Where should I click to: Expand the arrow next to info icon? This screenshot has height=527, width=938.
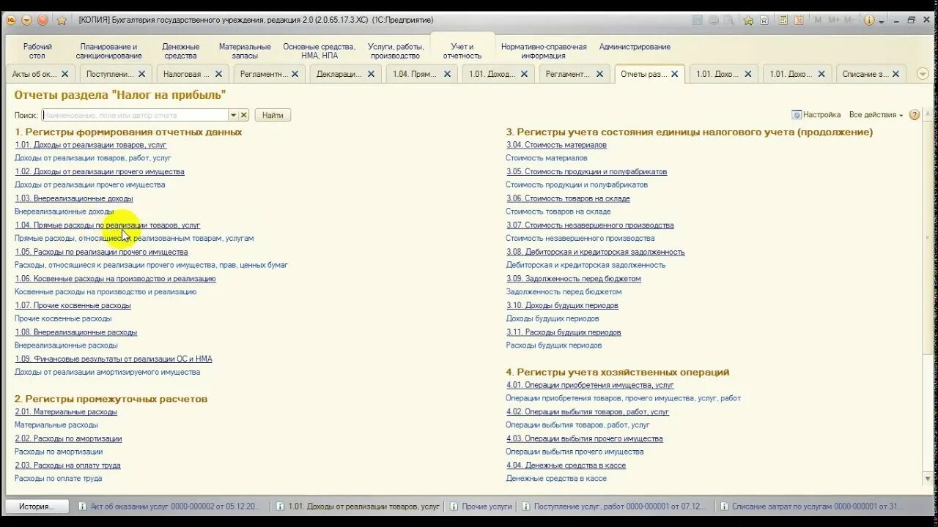882,21
